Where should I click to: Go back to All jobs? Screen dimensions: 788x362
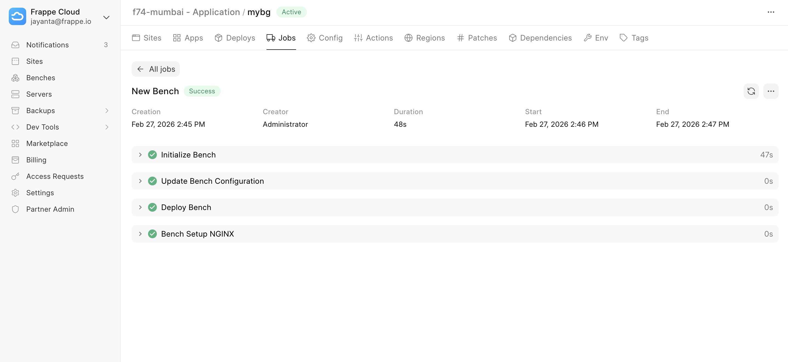pos(156,69)
